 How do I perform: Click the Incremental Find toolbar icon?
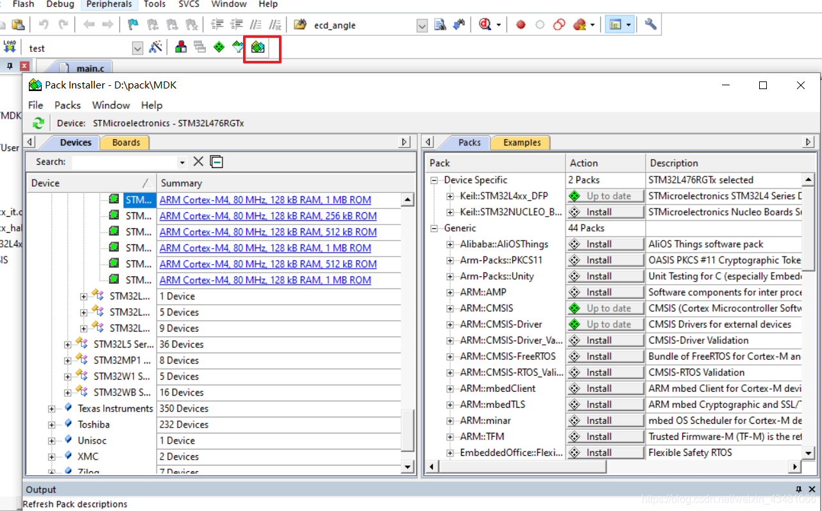click(458, 25)
